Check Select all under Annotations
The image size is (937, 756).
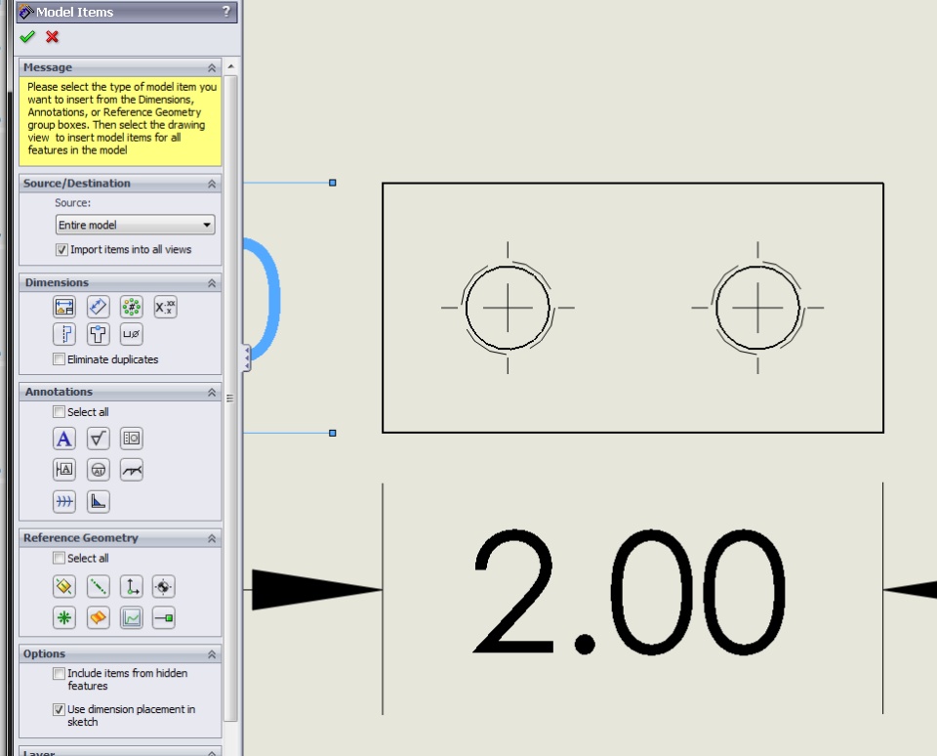click(59, 411)
